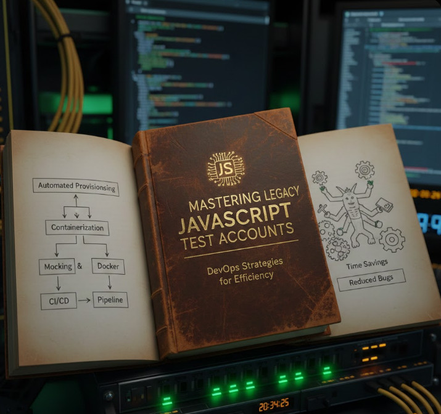Select the "CI/CD" box
The image size is (441, 414).
pyautogui.click(x=59, y=301)
